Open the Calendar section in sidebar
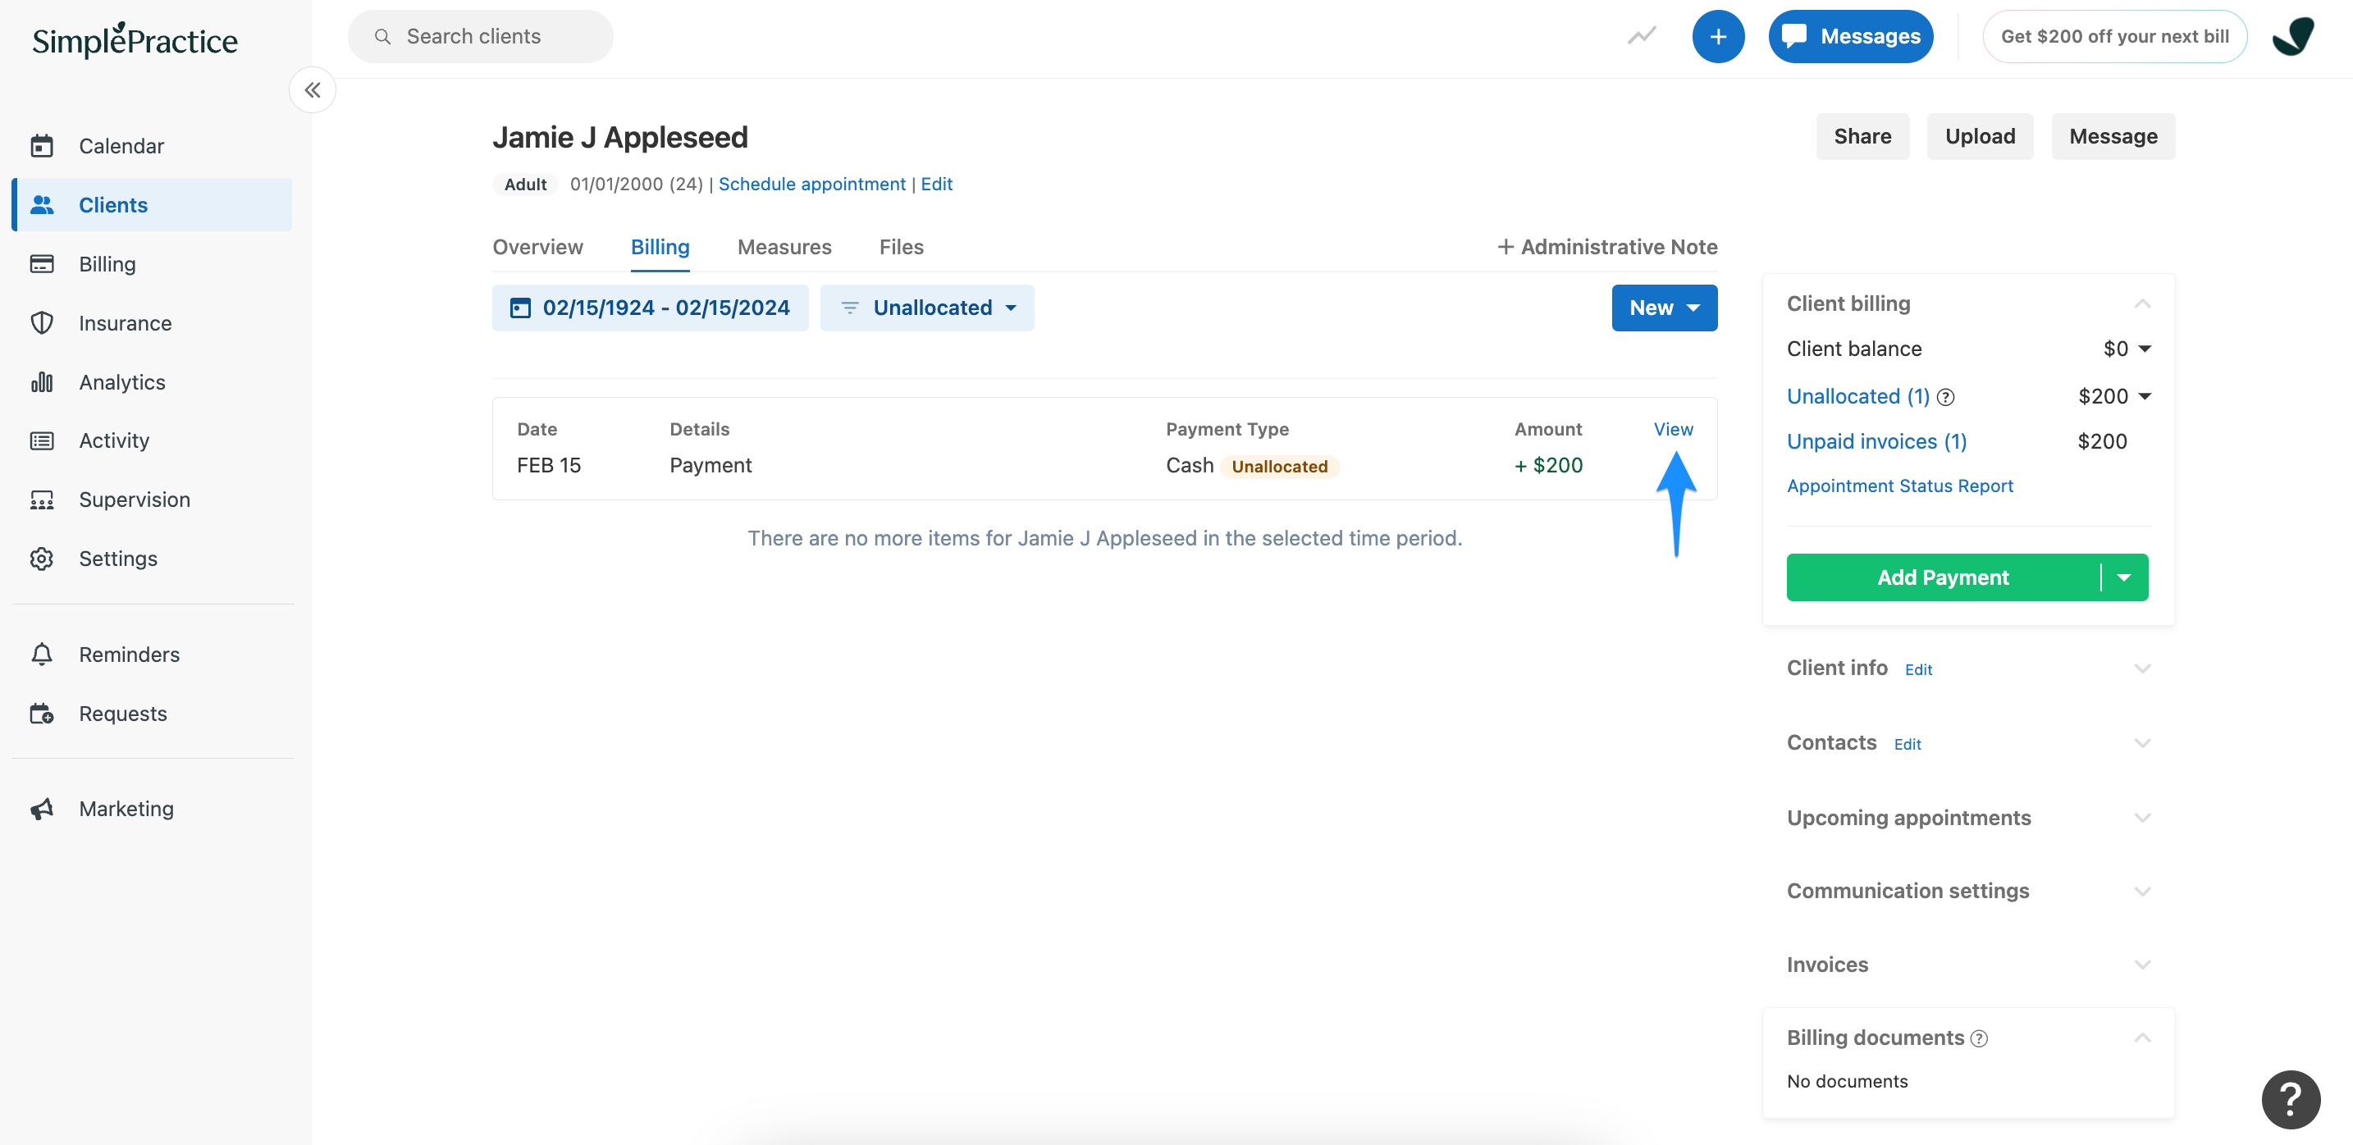 point(121,145)
